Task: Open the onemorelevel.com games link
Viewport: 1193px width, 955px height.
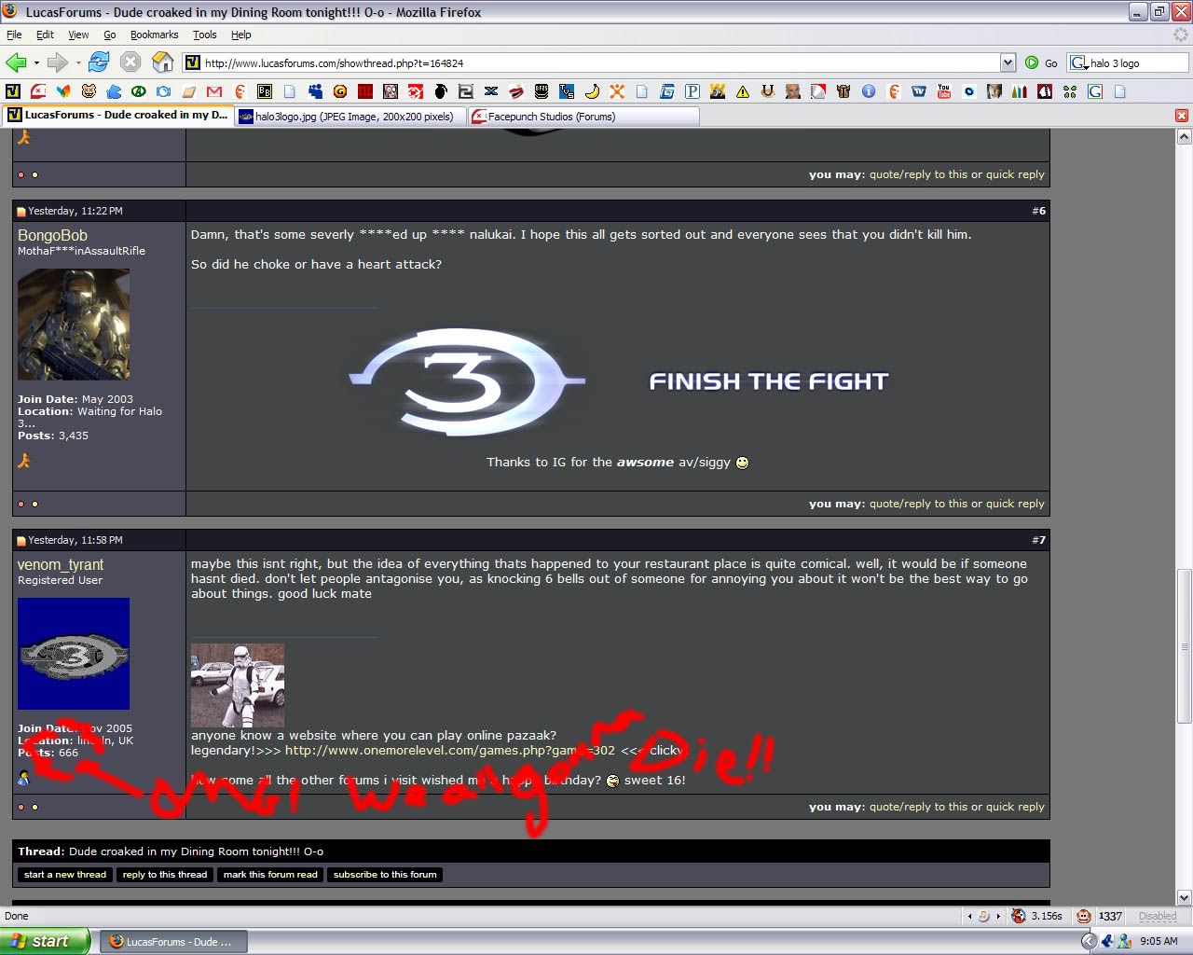Action: coord(450,750)
